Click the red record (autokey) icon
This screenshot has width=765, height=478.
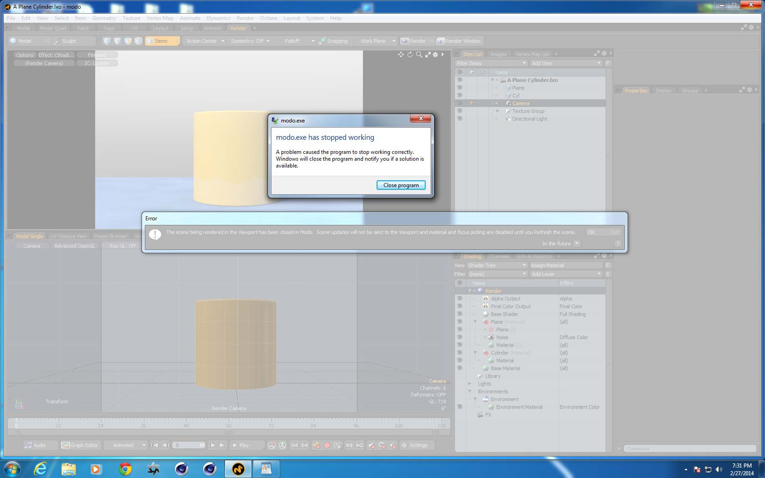click(x=326, y=445)
